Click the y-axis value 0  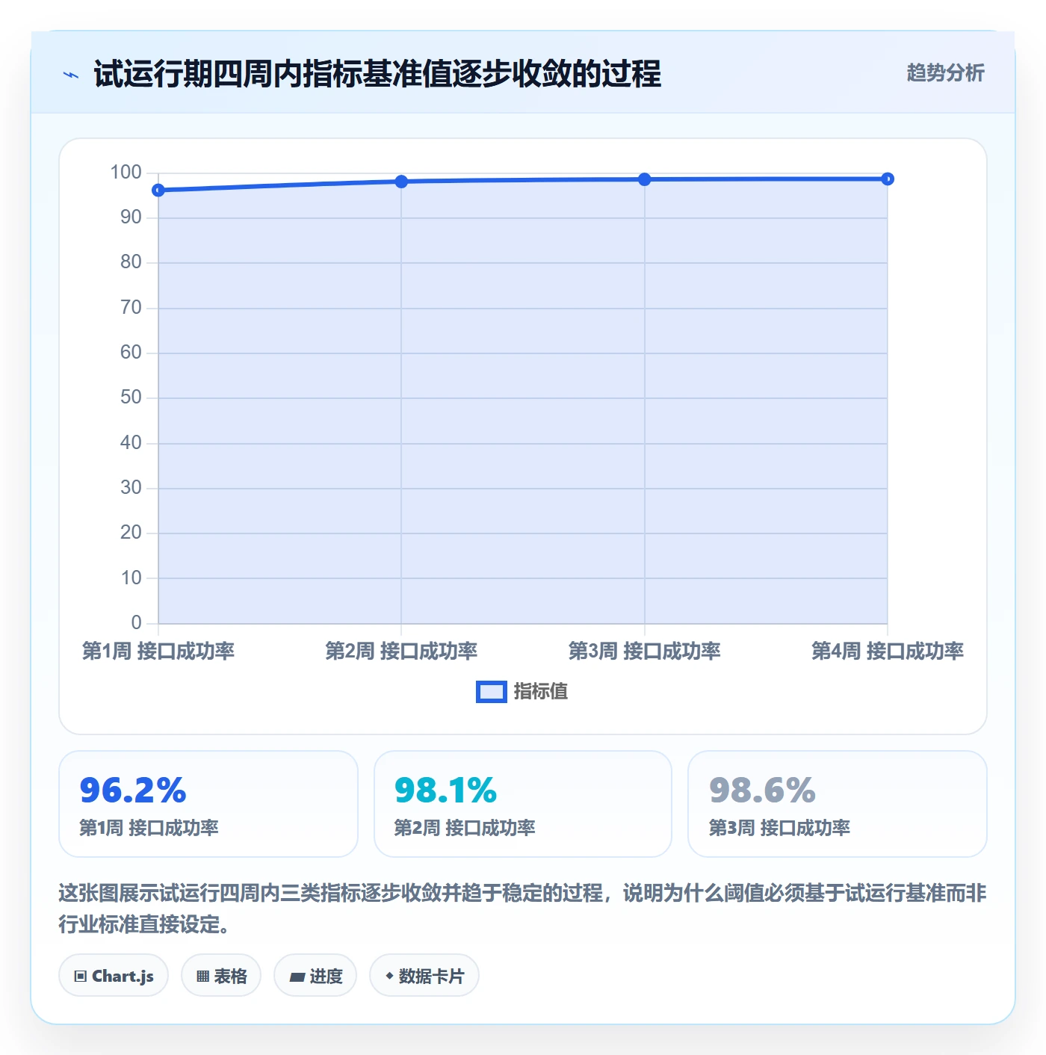coord(136,622)
